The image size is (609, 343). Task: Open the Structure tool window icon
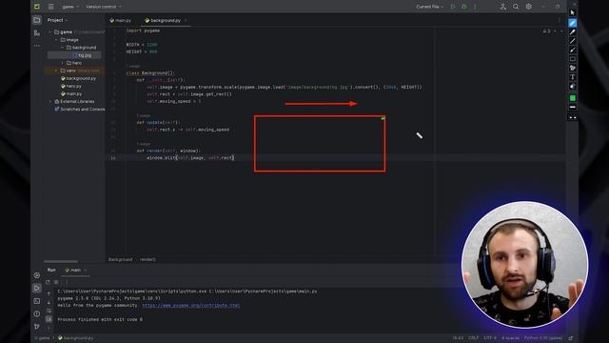(37, 33)
